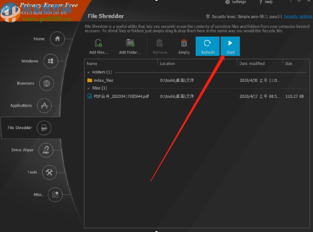This screenshot has height=232, width=313.
Task: Select the index_files folder row
Action: (x=197, y=80)
